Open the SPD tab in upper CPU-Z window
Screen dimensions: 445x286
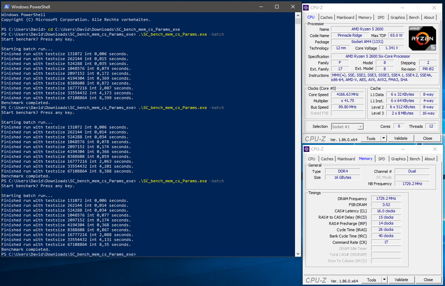click(x=381, y=17)
